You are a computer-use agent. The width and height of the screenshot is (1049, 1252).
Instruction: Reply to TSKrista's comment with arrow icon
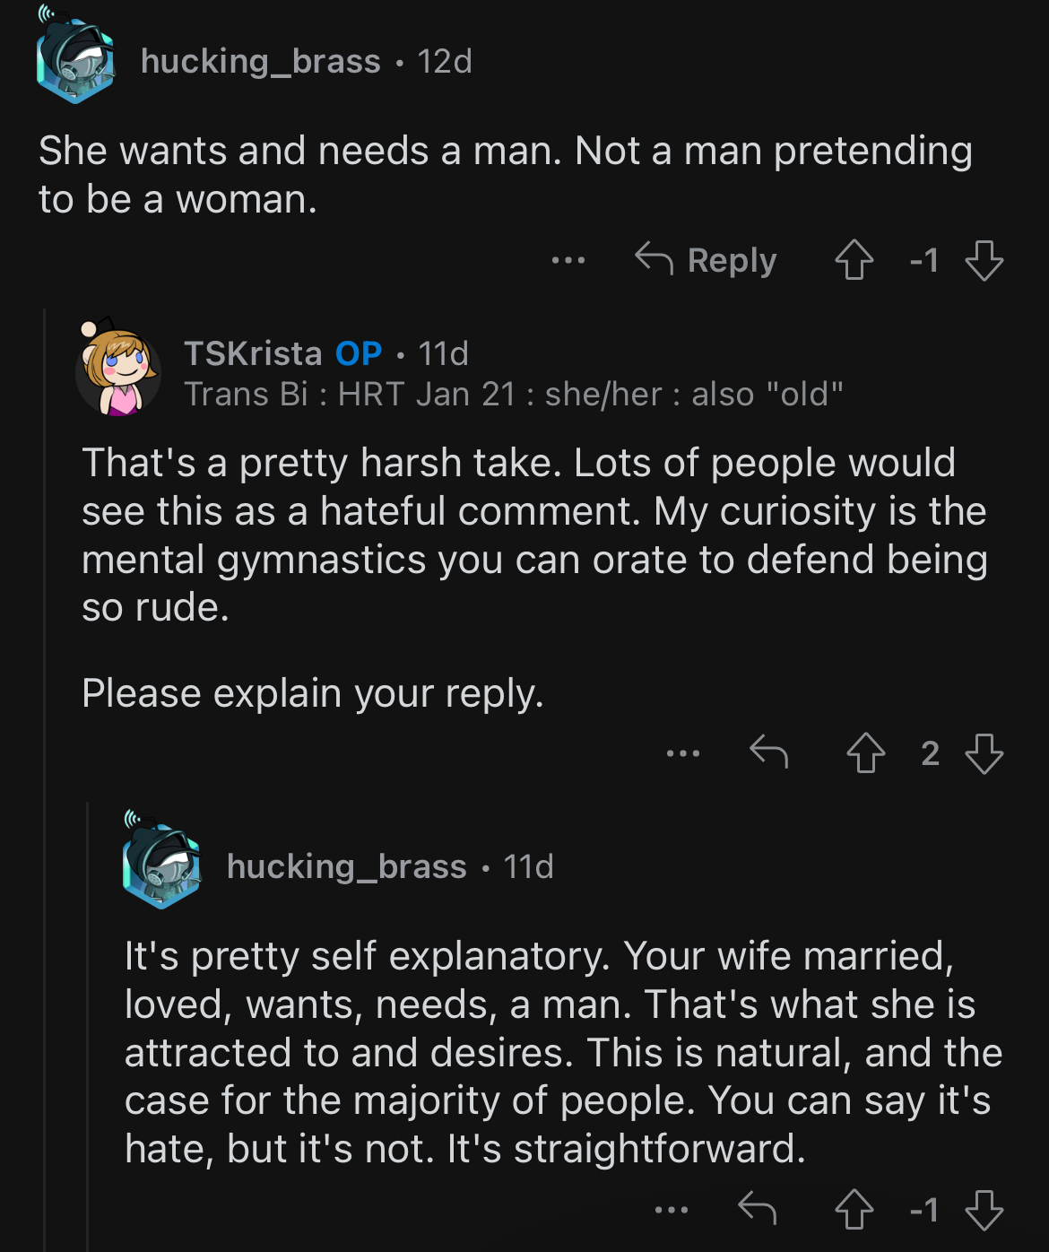tap(769, 752)
